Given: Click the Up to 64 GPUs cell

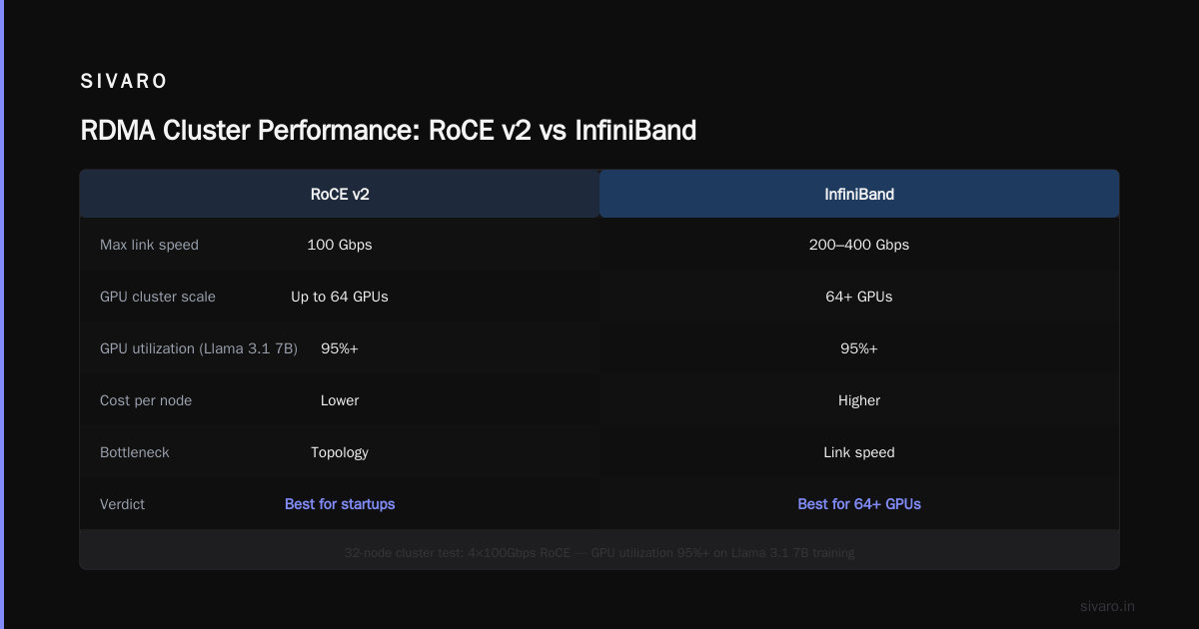Looking at the screenshot, I should pos(340,297).
